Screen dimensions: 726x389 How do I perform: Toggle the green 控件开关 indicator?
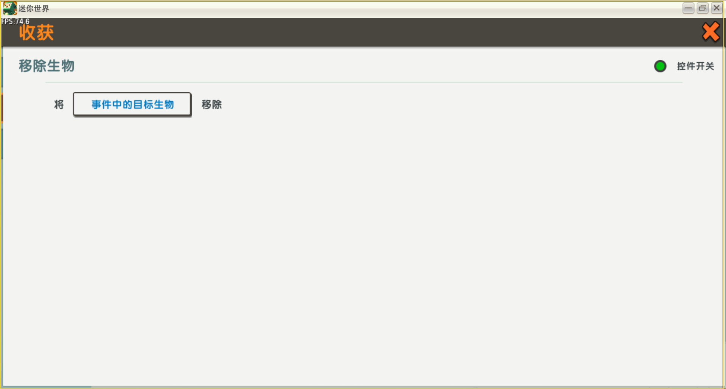[660, 66]
